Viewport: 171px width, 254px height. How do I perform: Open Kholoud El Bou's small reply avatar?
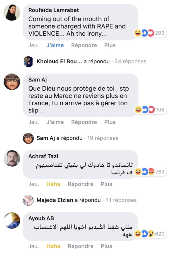(28, 62)
